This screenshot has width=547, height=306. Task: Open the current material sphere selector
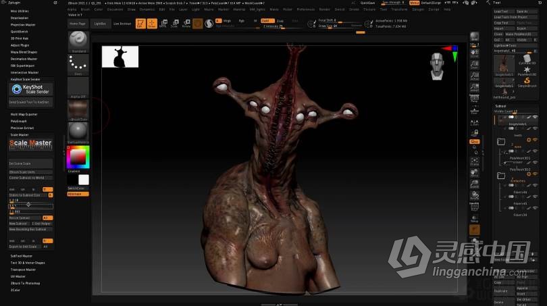pyautogui.click(x=78, y=132)
